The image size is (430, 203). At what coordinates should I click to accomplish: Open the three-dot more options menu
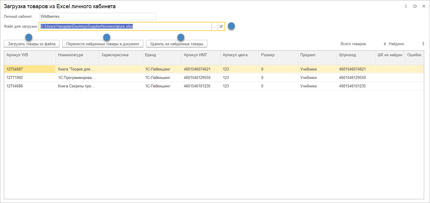(406, 6)
